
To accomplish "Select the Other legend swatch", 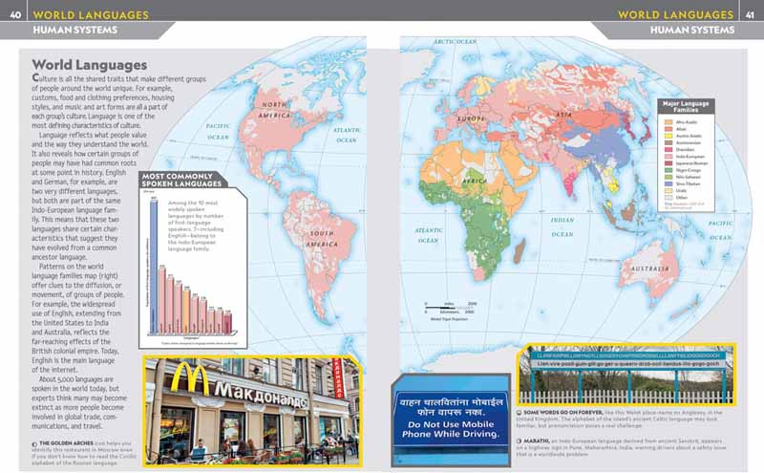I will [668, 198].
